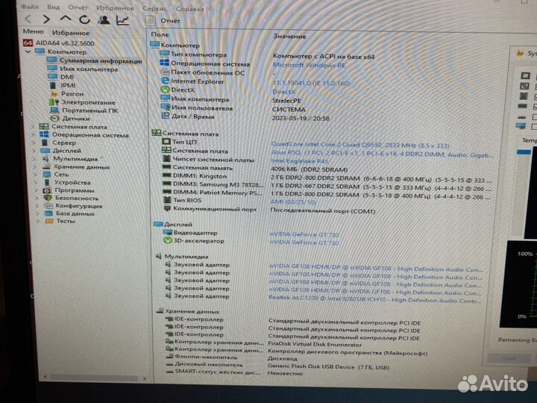Go forward with the toolbar forward arrow
Viewport: 537px width, 403px height.
click(x=46, y=19)
